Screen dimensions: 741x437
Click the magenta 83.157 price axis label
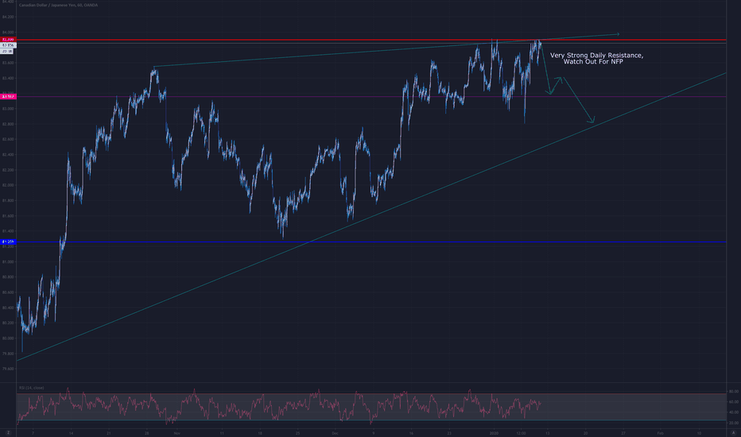click(x=8, y=97)
